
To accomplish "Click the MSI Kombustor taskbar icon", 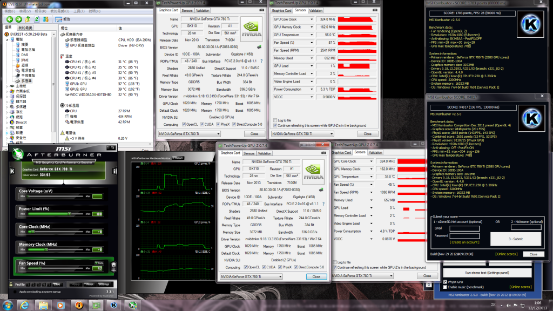I will (x=114, y=305).
